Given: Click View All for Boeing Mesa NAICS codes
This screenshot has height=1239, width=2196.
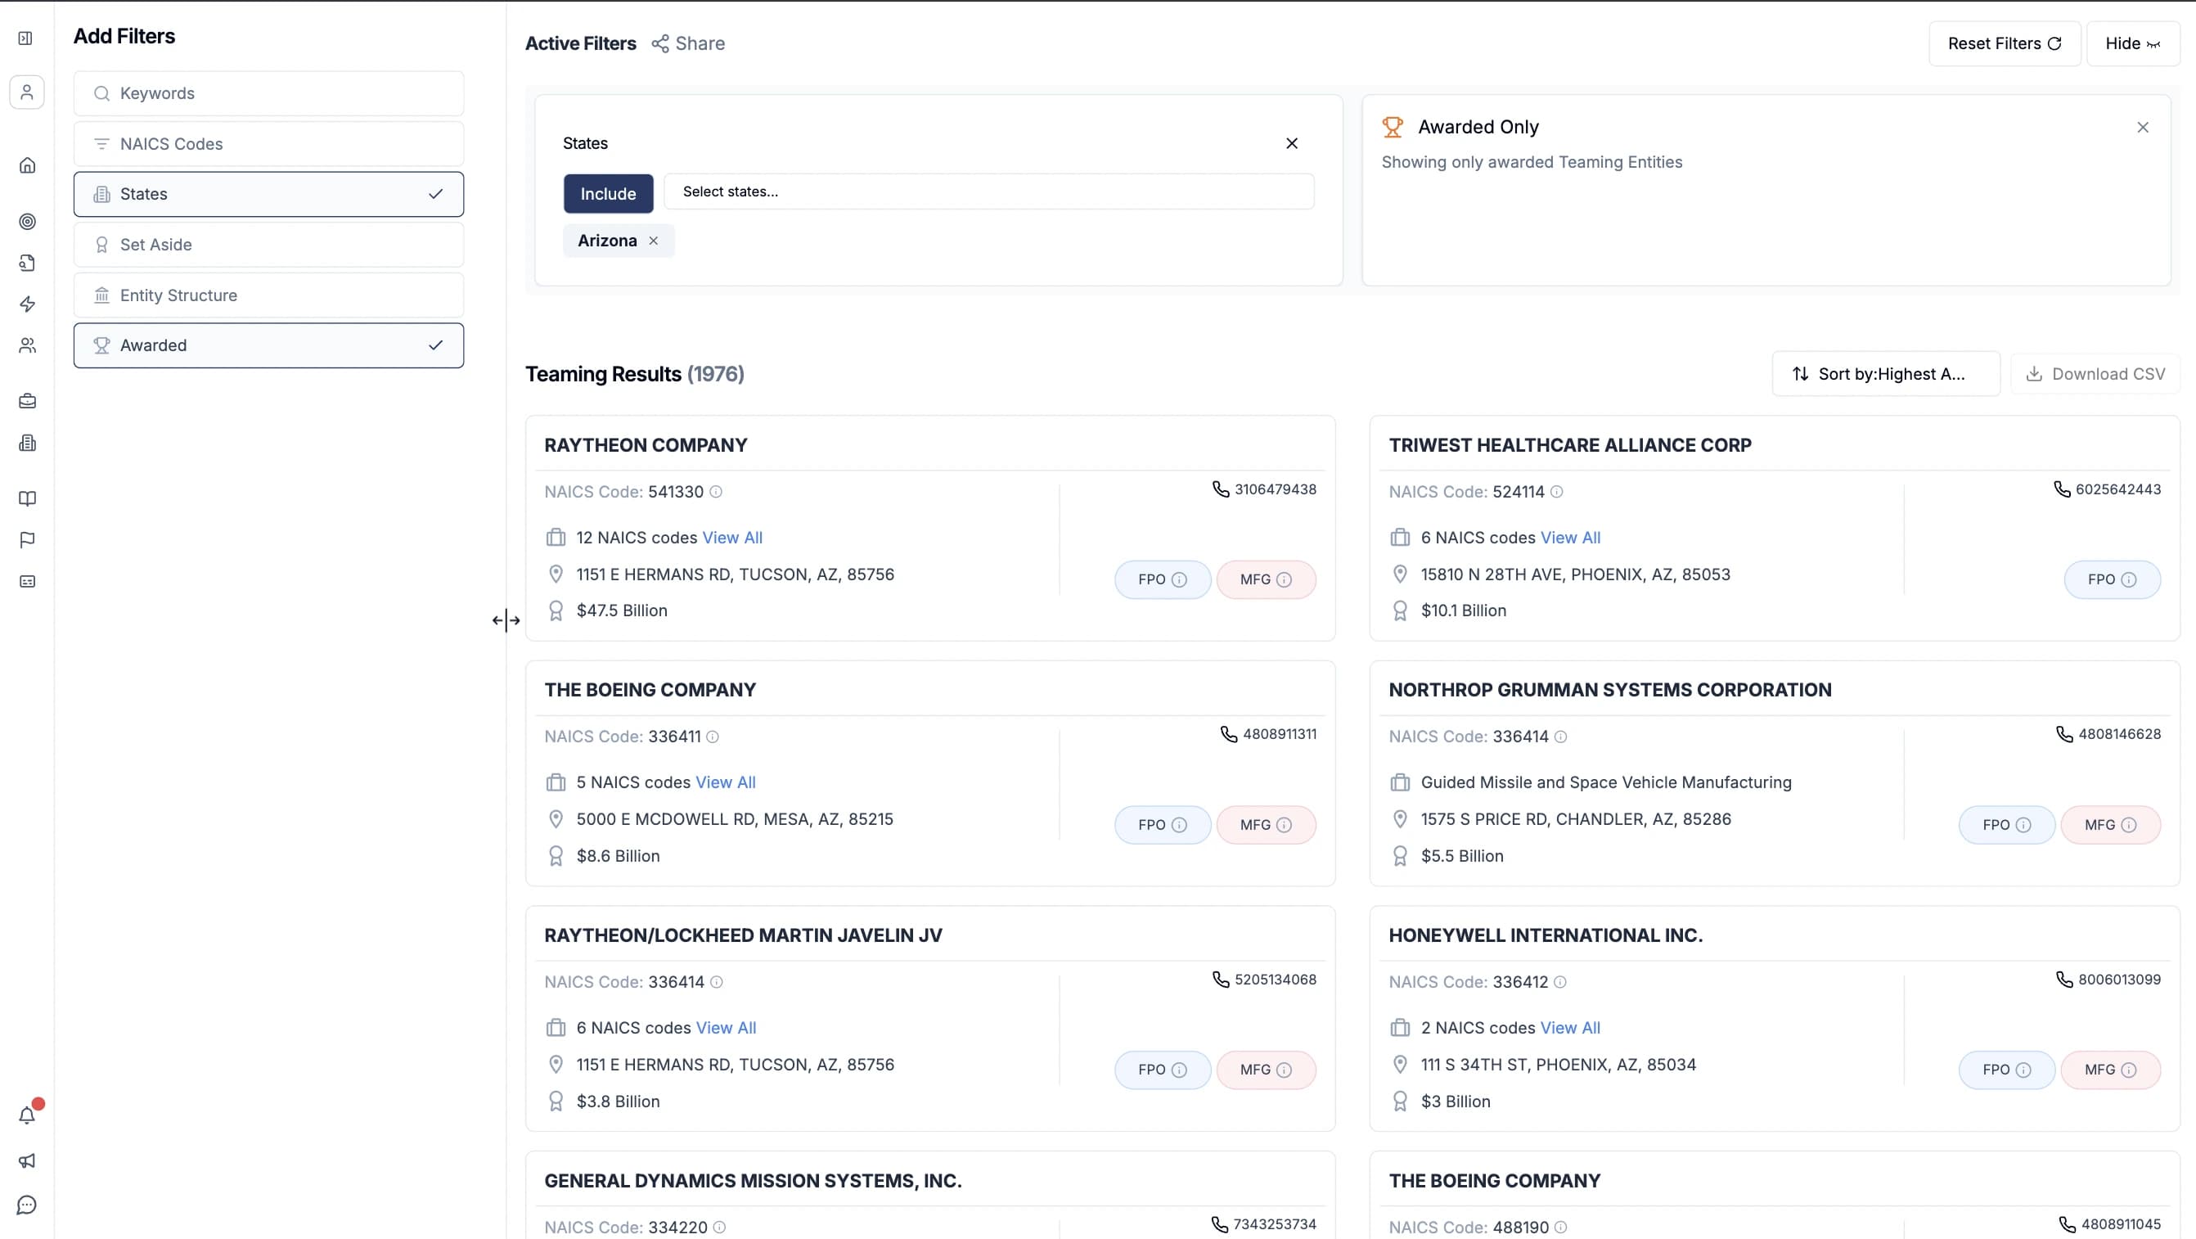Looking at the screenshot, I should 726,783.
